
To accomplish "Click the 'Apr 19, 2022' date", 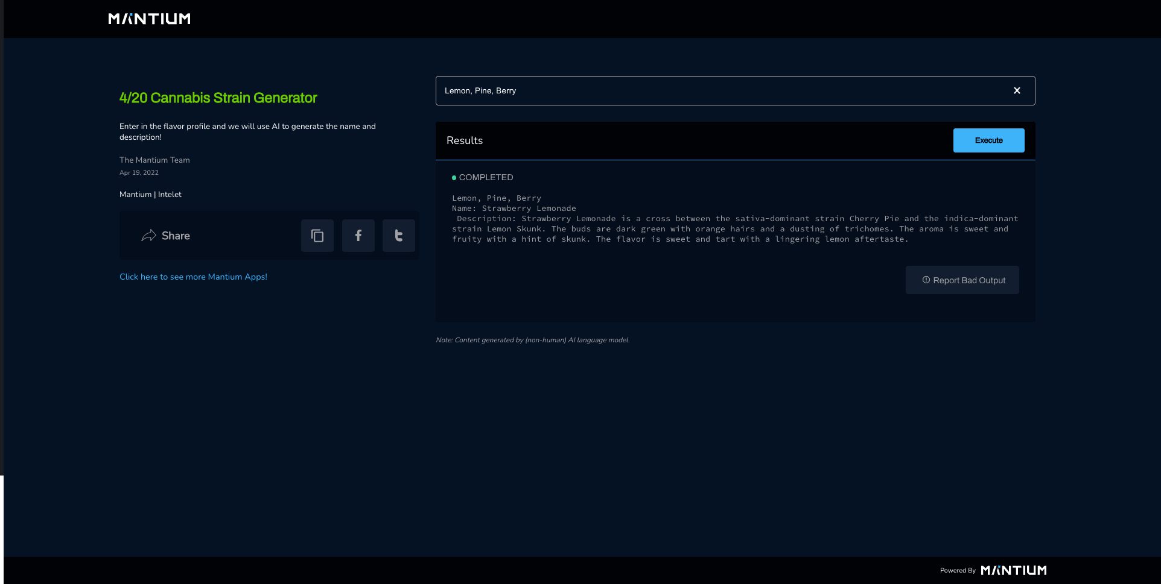I will 139,172.
